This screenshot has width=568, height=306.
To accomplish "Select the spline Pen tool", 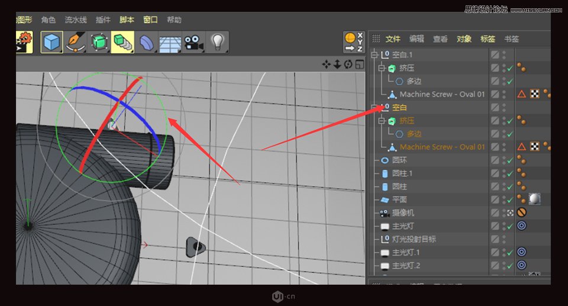I will click(75, 42).
